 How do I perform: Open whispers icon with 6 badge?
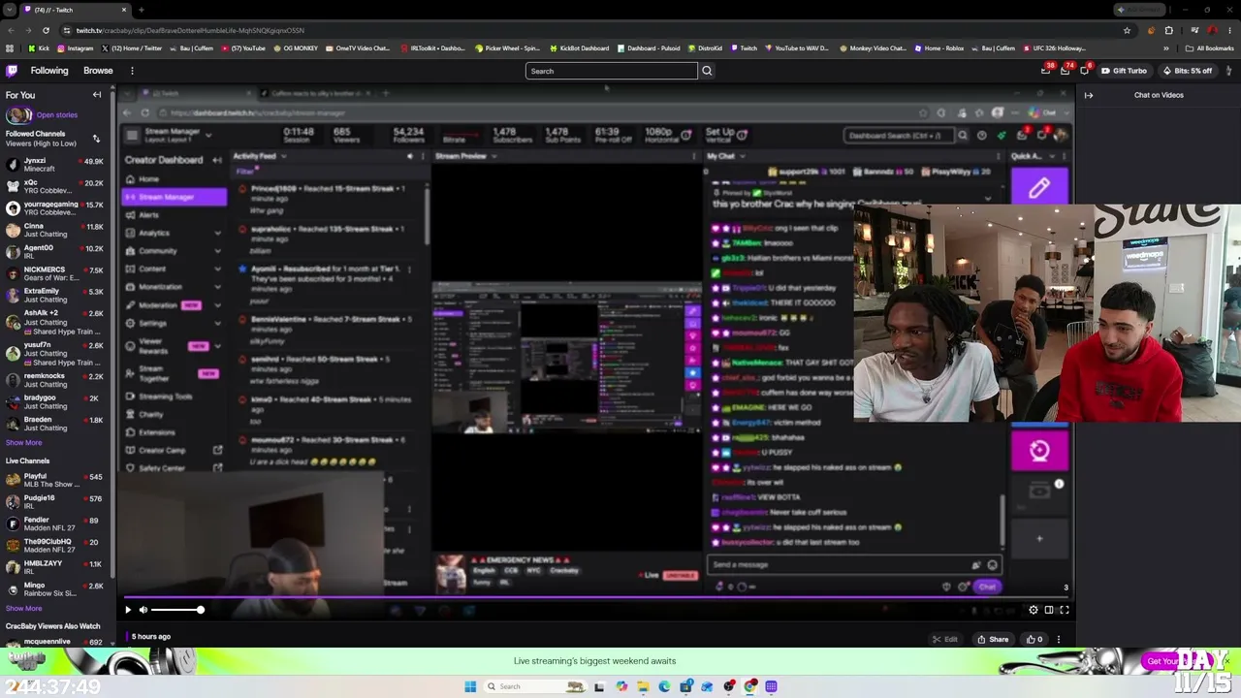click(x=1084, y=71)
